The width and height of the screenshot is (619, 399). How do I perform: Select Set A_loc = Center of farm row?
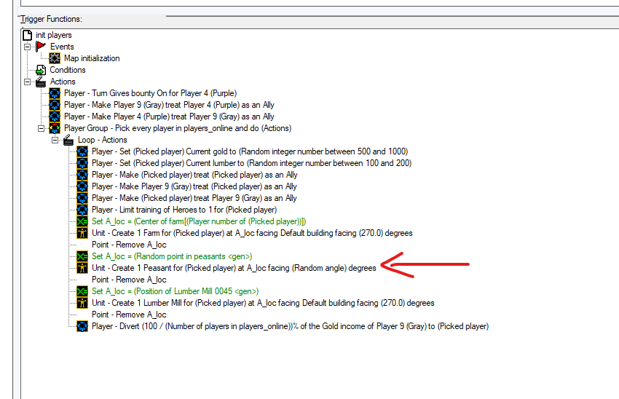pos(199,221)
